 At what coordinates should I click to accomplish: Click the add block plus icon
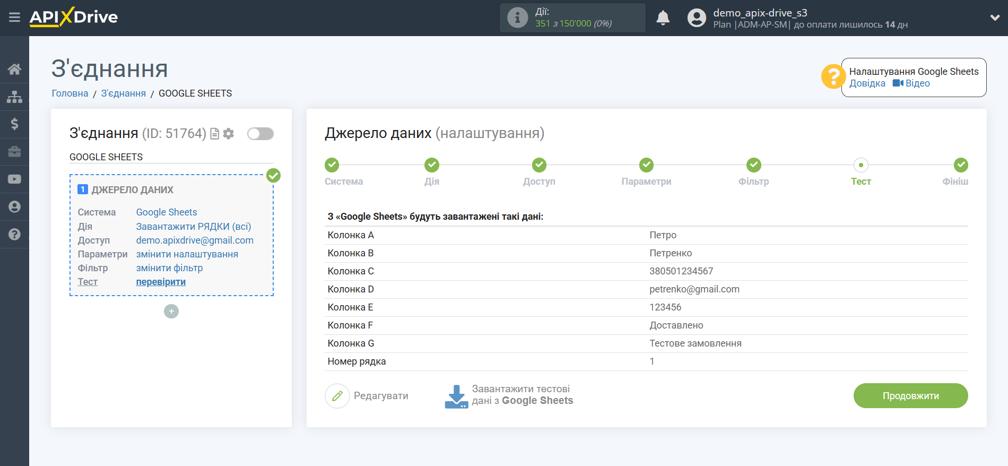tap(171, 311)
